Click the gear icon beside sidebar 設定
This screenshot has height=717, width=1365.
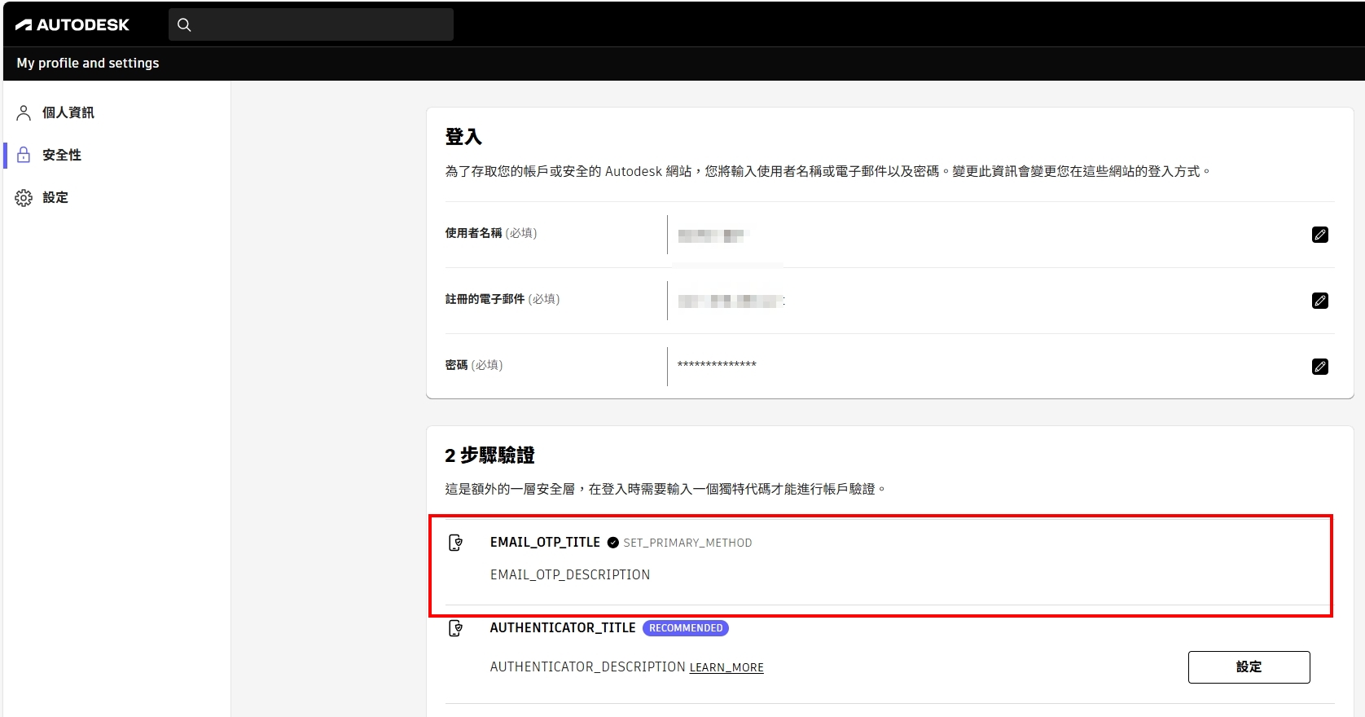24,197
